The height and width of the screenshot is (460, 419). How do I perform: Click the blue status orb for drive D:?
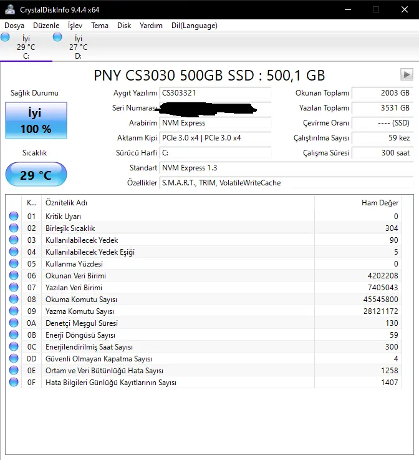click(x=57, y=37)
